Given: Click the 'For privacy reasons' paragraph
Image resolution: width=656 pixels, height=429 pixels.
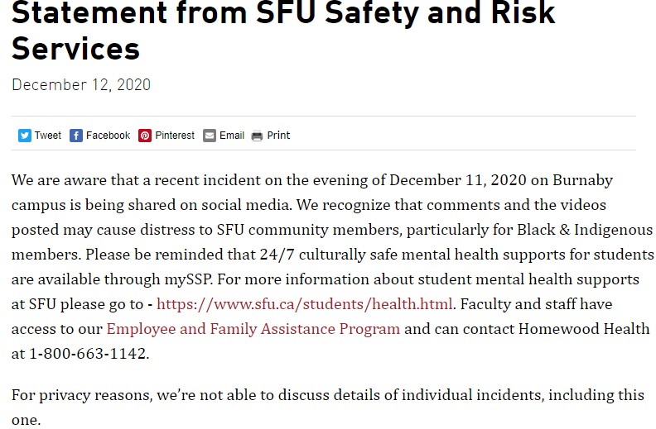Looking at the screenshot, I should click(327, 407).
